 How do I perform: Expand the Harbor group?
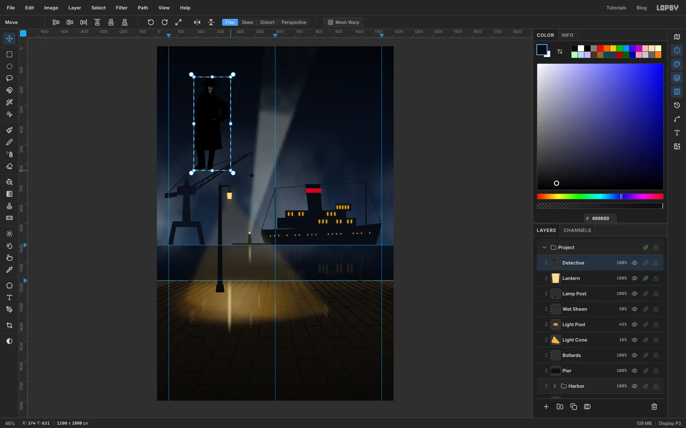[555, 386]
